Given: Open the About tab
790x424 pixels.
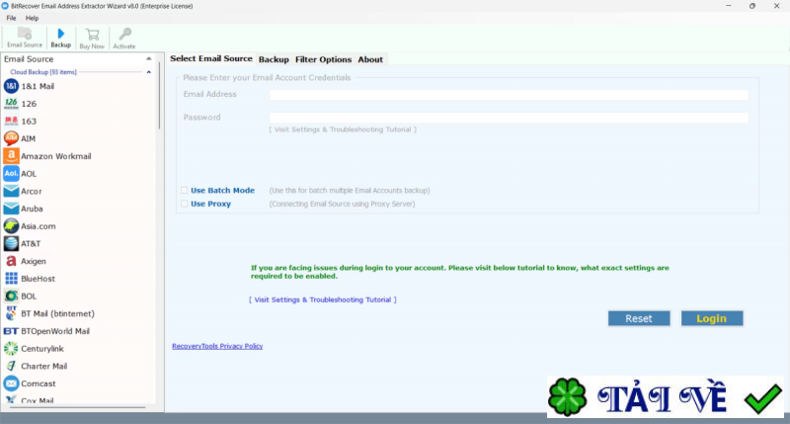Looking at the screenshot, I should (x=370, y=59).
